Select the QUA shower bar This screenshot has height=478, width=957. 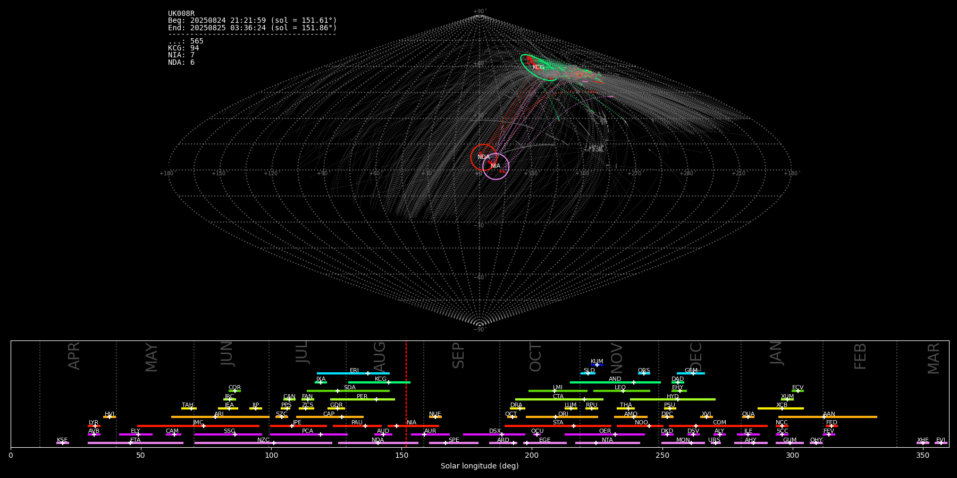coord(748,417)
